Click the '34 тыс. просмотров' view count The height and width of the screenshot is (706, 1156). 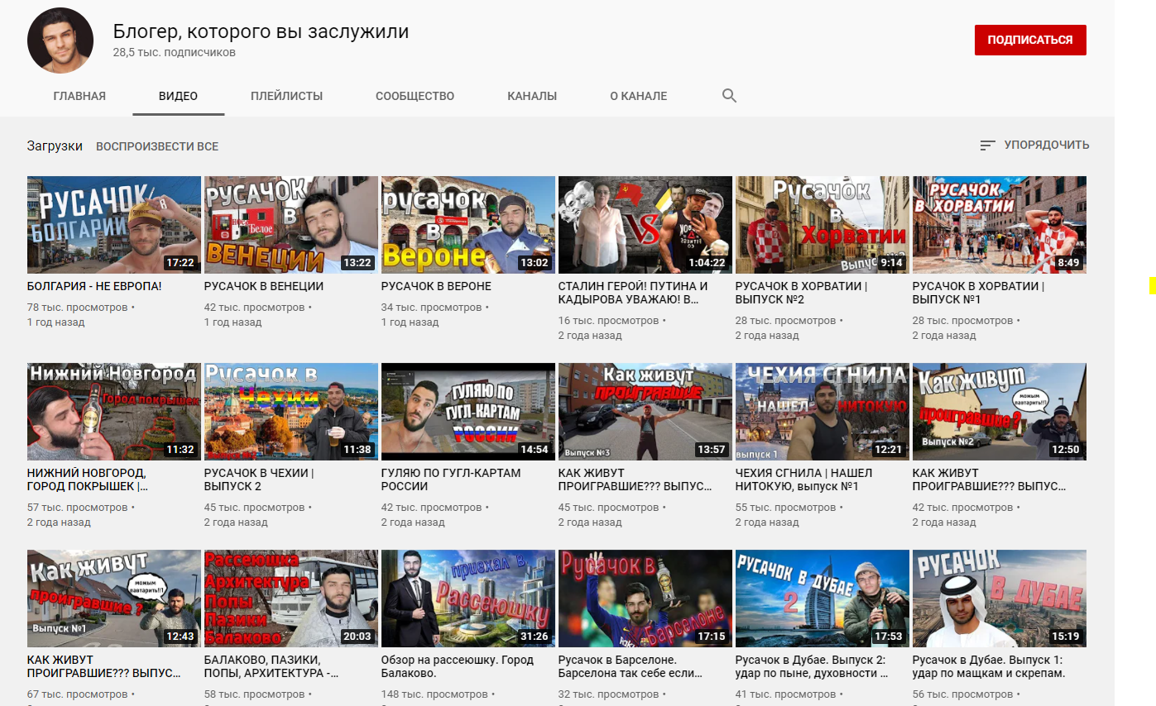(x=431, y=308)
